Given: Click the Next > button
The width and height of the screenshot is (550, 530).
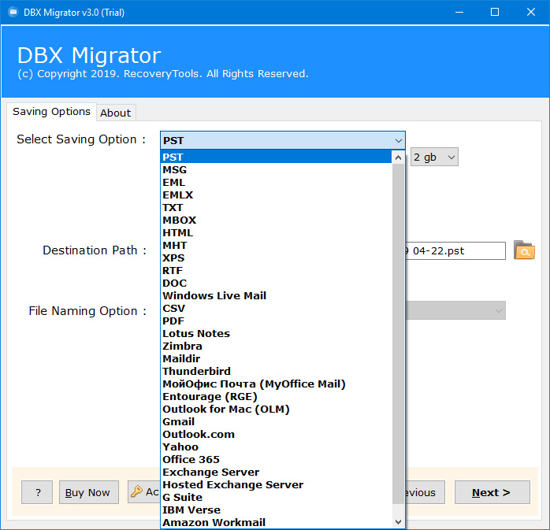Looking at the screenshot, I should 492,492.
